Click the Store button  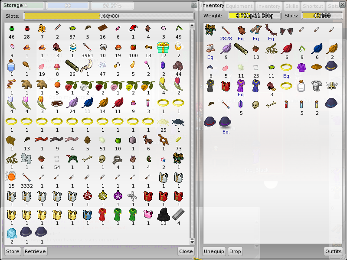13,251
